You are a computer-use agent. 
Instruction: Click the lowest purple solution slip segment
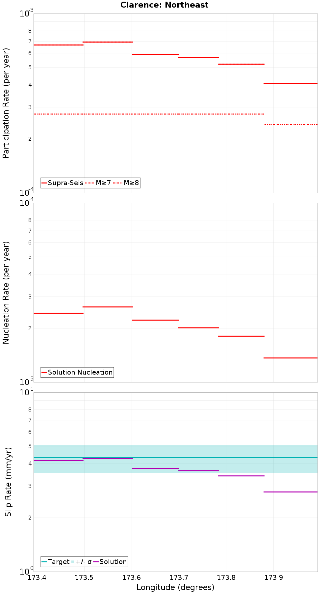pos(291,492)
